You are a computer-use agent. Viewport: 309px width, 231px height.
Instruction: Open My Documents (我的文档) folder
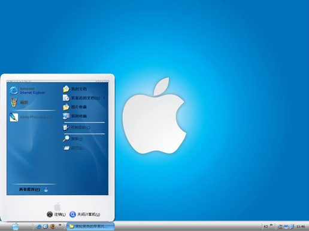pyautogui.click(x=75, y=89)
